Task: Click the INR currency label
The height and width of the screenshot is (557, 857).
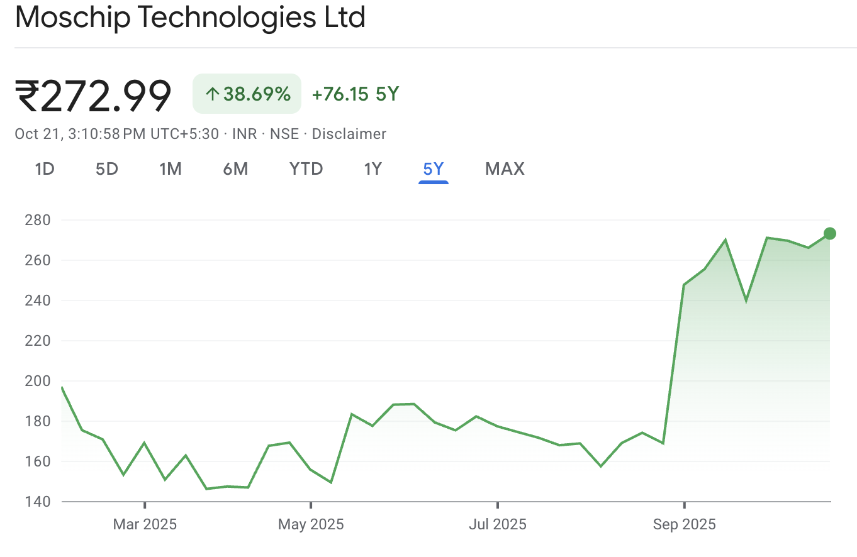Action: pyautogui.click(x=245, y=133)
